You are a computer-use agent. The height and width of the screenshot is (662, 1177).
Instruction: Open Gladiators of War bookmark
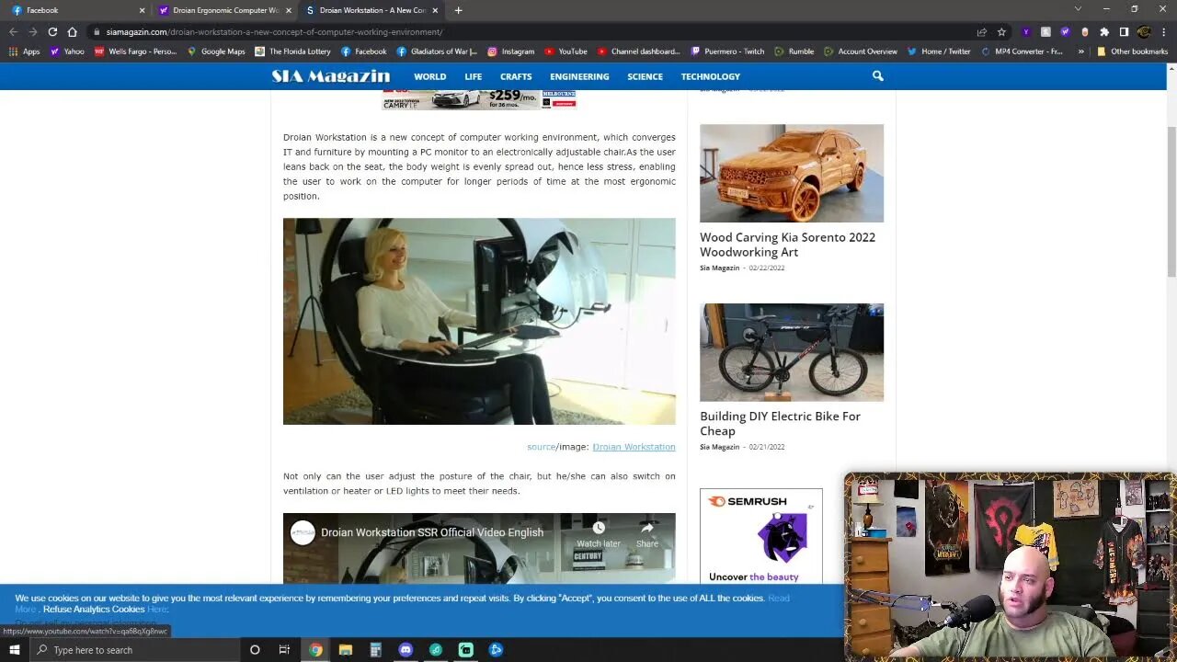coord(437,51)
